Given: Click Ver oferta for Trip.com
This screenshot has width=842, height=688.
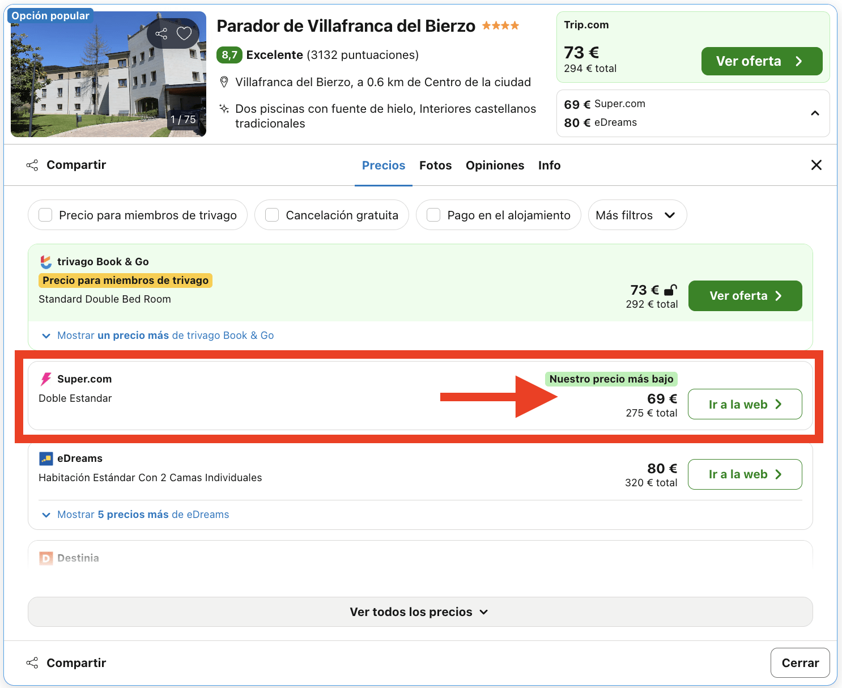Looking at the screenshot, I should click(762, 61).
